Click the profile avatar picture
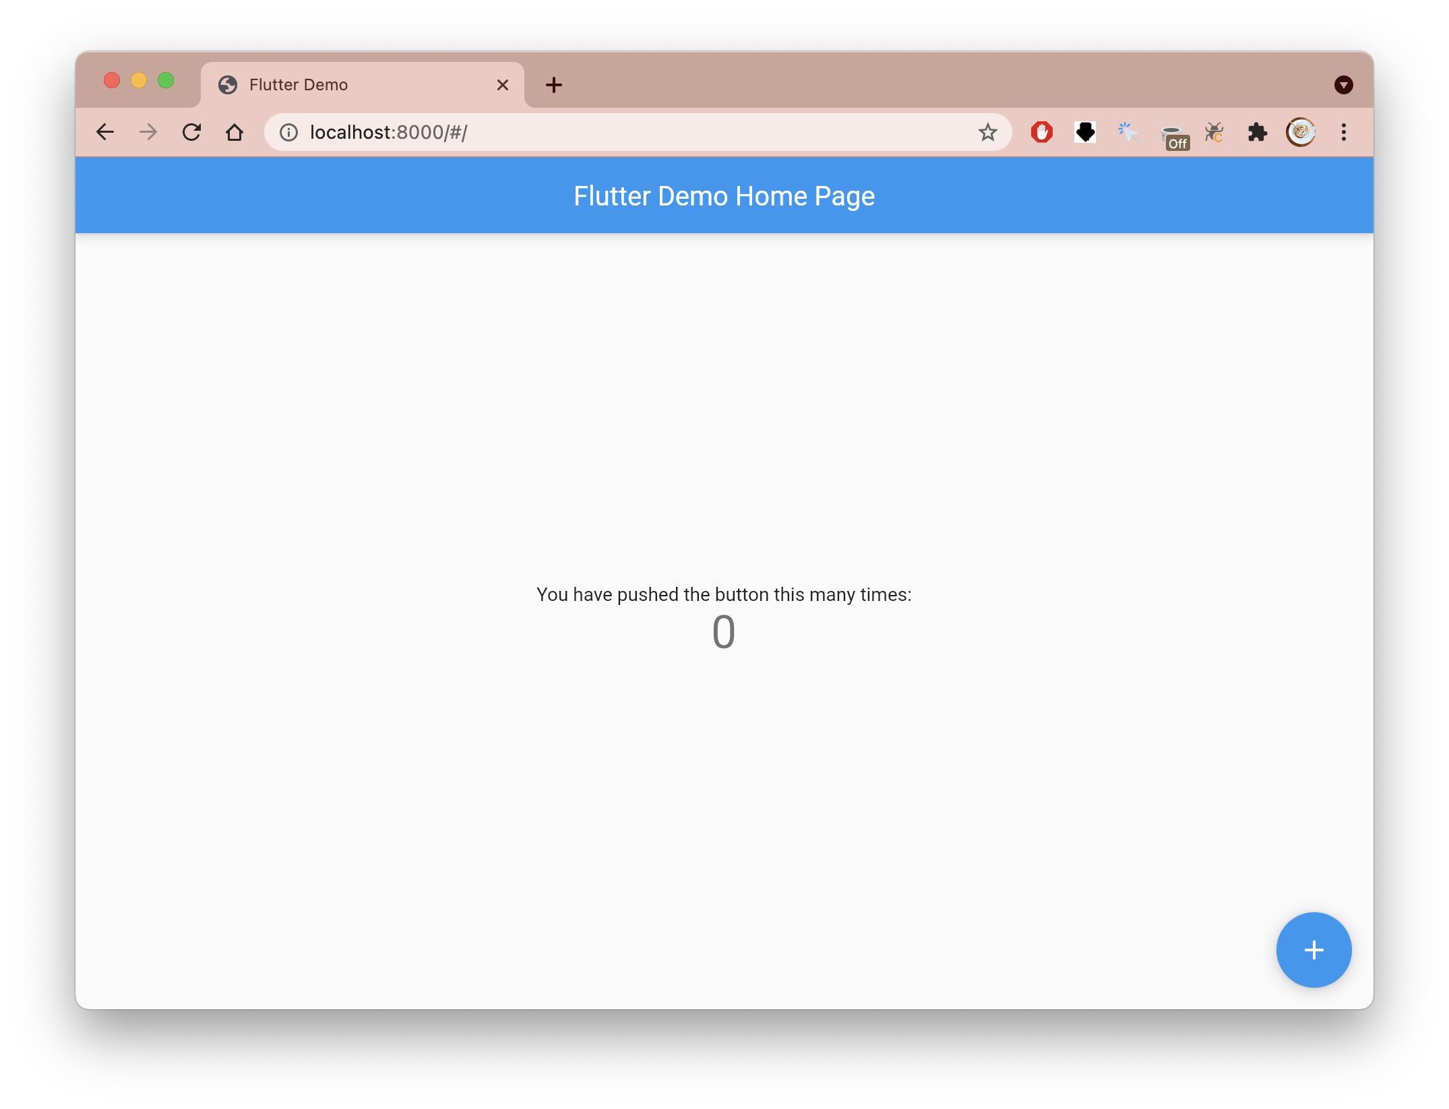1449x1109 pixels. 1300,132
